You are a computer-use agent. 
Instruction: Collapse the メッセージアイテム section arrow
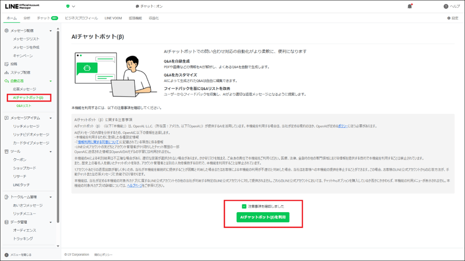[51, 118]
